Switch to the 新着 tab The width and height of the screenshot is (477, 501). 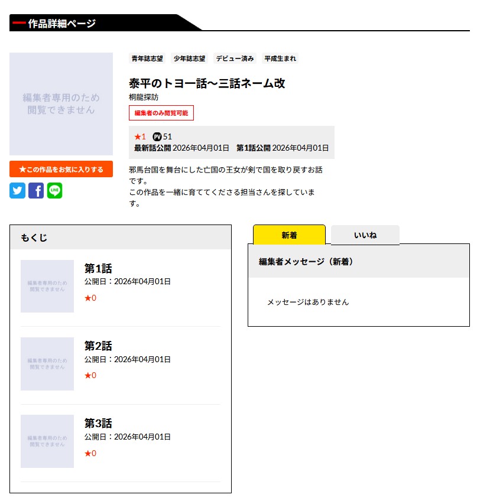[x=289, y=235]
